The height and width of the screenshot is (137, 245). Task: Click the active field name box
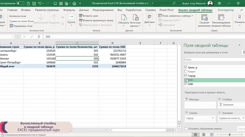click(21, 21)
